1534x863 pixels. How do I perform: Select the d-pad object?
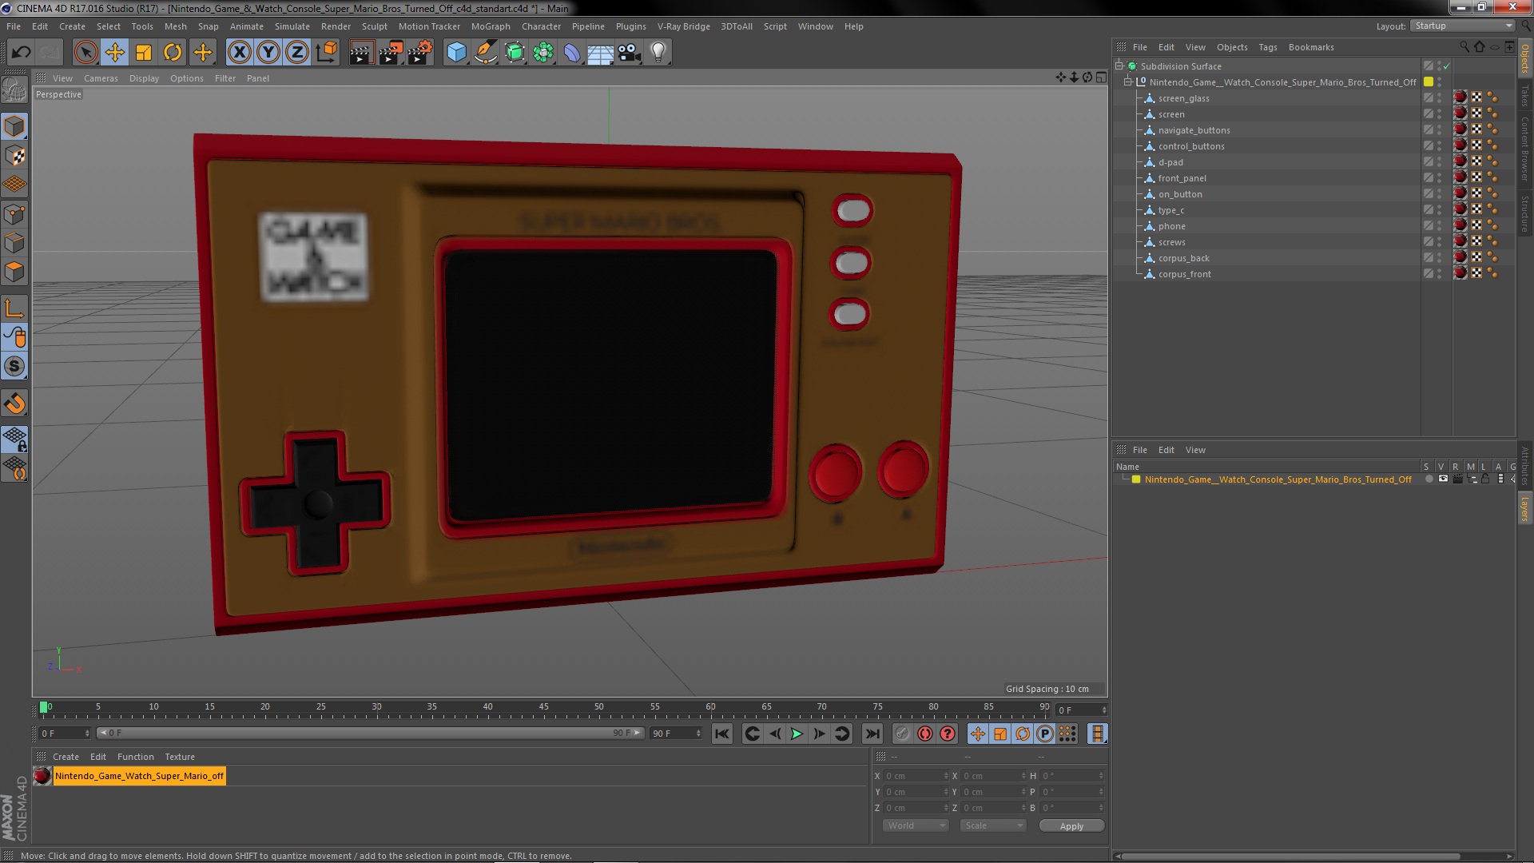(x=1170, y=162)
